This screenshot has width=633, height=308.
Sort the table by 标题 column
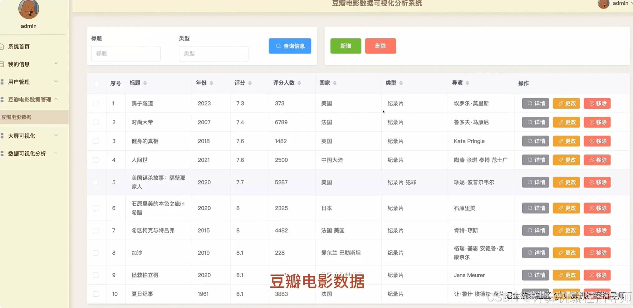(x=145, y=83)
